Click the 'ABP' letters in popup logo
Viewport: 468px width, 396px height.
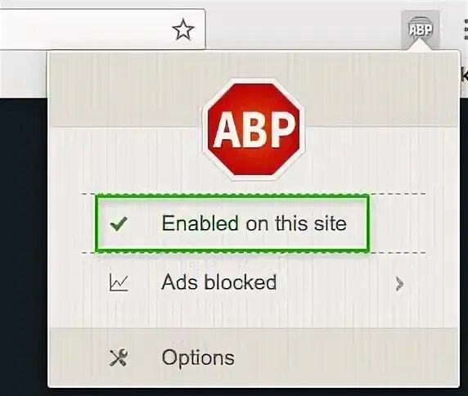(253, 130)
